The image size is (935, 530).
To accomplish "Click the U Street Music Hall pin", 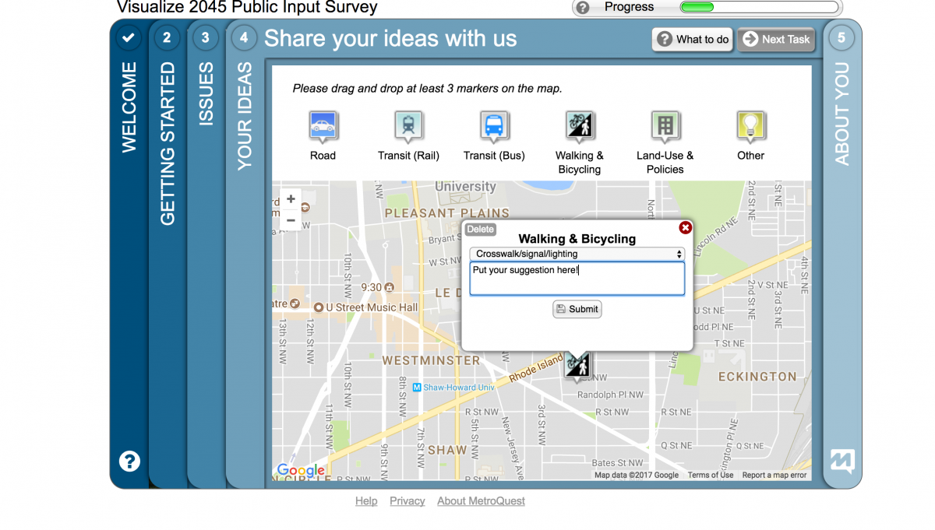I will 317,307.
